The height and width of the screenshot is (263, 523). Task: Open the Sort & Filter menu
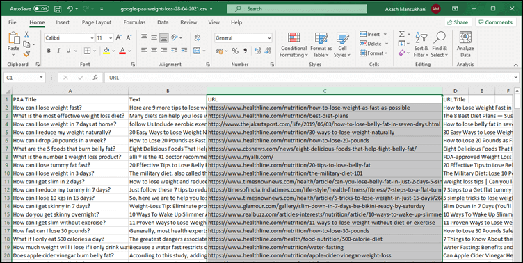[x=421, y=44]
